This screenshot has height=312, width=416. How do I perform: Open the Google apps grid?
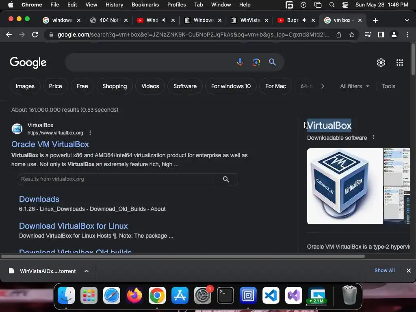coord(400,63)
